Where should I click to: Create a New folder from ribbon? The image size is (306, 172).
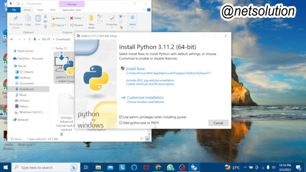click(x=91, y=21)
